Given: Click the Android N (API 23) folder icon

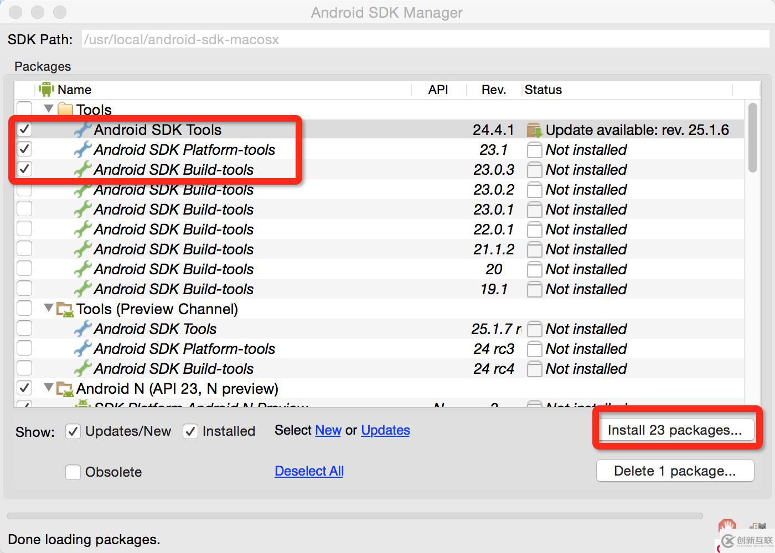Looking at the screenshot, I should point(65,389).
